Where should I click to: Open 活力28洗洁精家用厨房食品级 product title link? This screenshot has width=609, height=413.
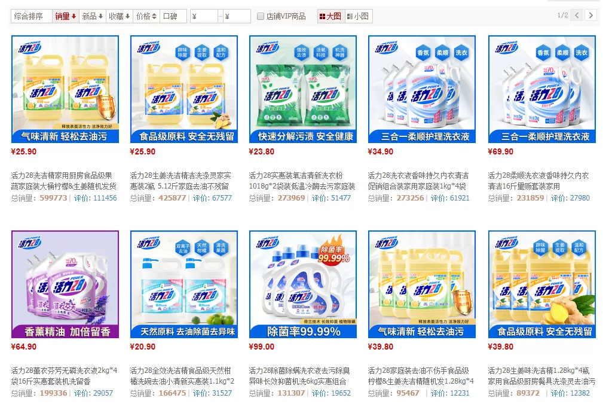(64, 181)
